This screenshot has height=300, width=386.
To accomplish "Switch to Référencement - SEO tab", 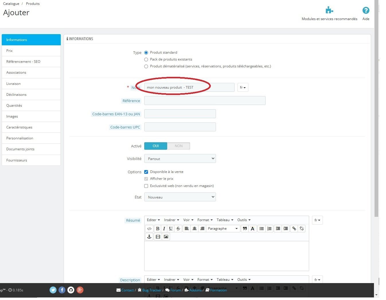I will coord(31,62).
